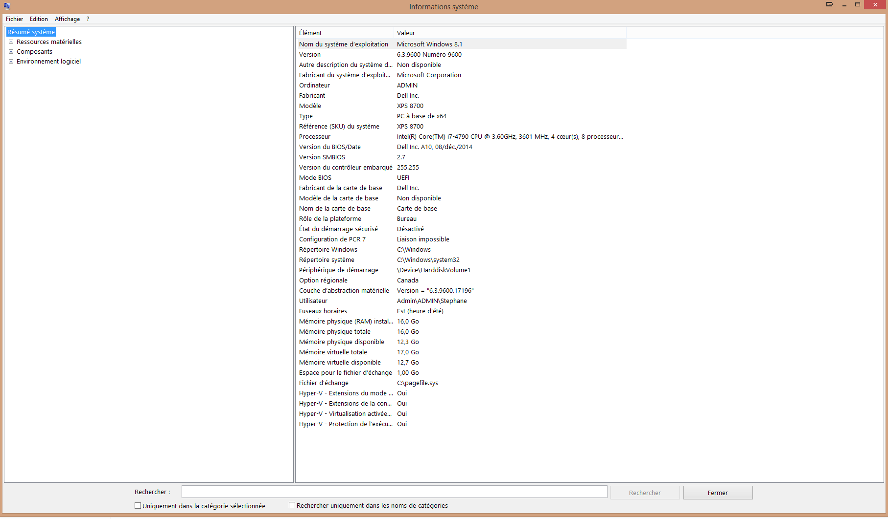Select the Répertoire Windows row
This screenshot has height=519, width=888.
462,250
